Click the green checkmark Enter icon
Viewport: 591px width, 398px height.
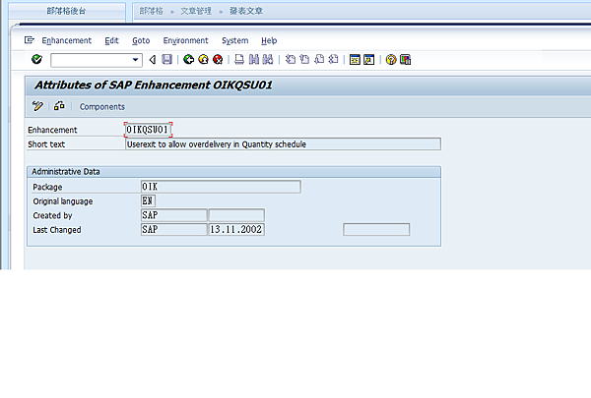click(x=36, y=59)
